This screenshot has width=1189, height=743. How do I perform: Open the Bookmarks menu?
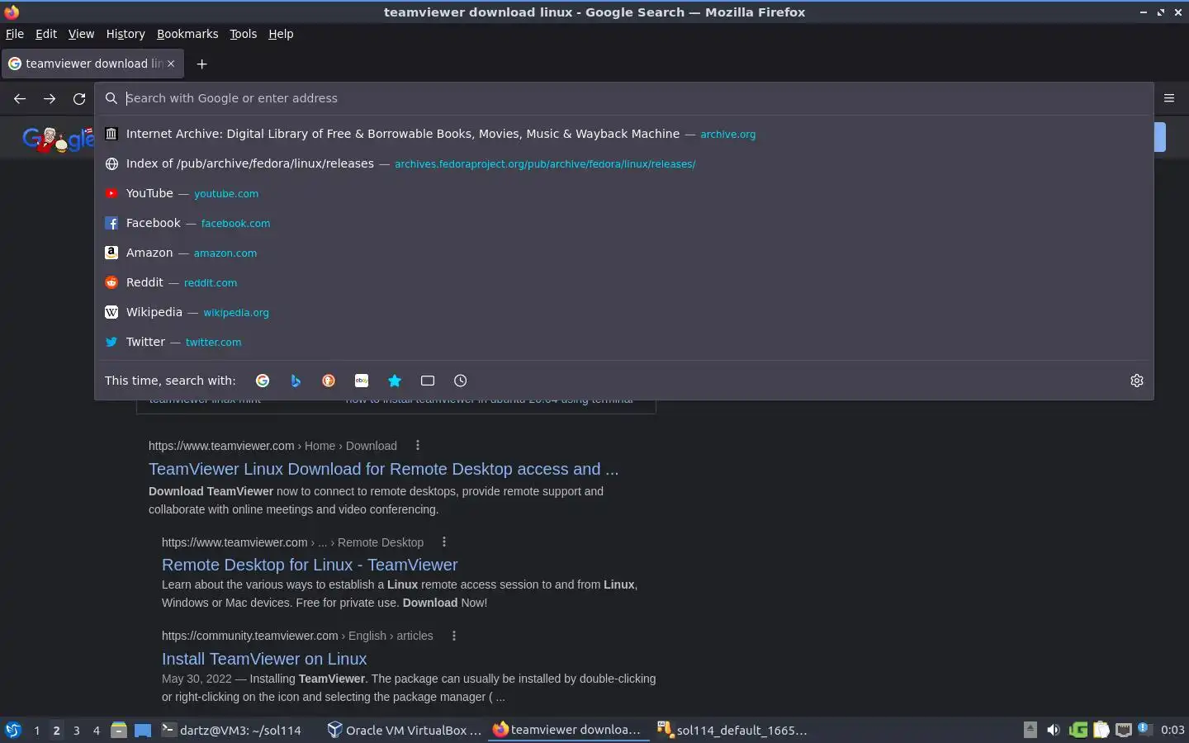(187, 34)
